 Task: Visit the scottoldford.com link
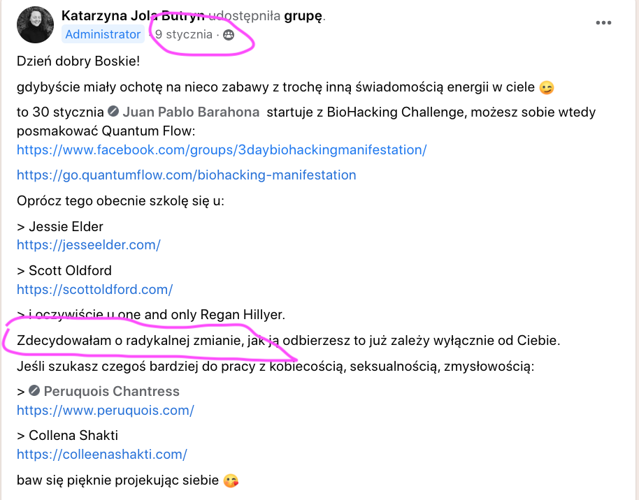94,290
